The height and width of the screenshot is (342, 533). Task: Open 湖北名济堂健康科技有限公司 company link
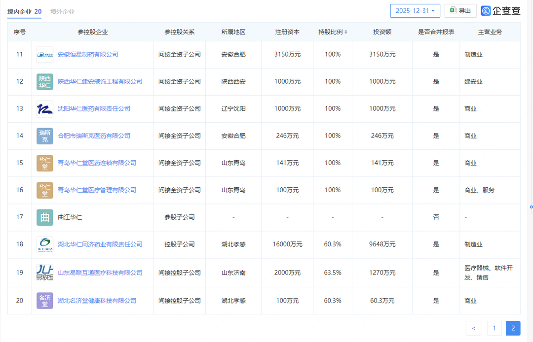tap(97, 301)
